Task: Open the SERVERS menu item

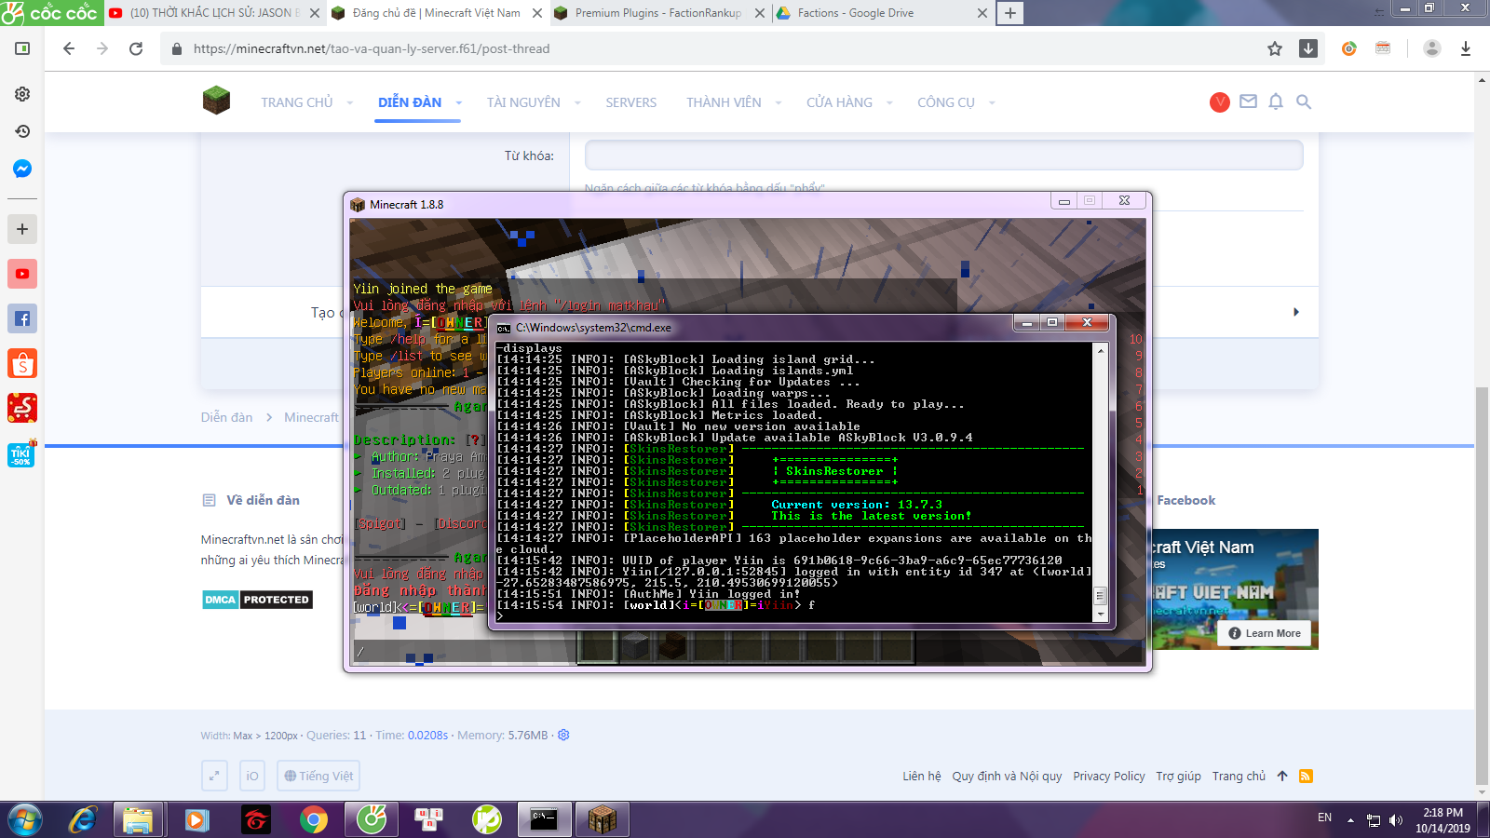Action: tap(630, 102)
